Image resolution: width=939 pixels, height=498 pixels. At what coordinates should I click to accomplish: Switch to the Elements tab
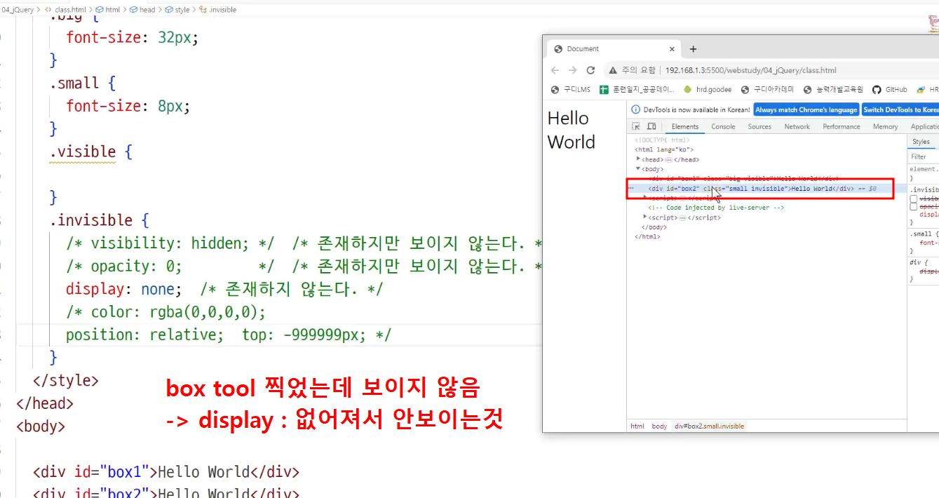pyautogui.click(x=684, y=127)
